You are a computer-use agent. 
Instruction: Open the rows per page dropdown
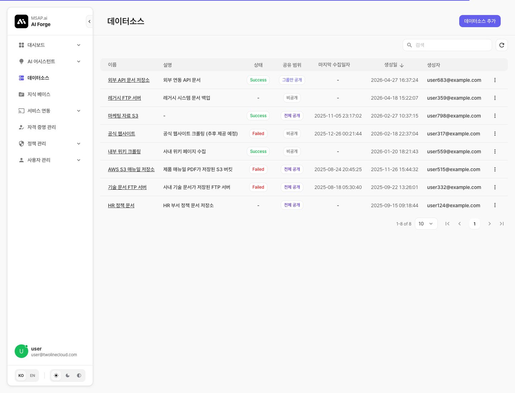click(x=426, y=224)
